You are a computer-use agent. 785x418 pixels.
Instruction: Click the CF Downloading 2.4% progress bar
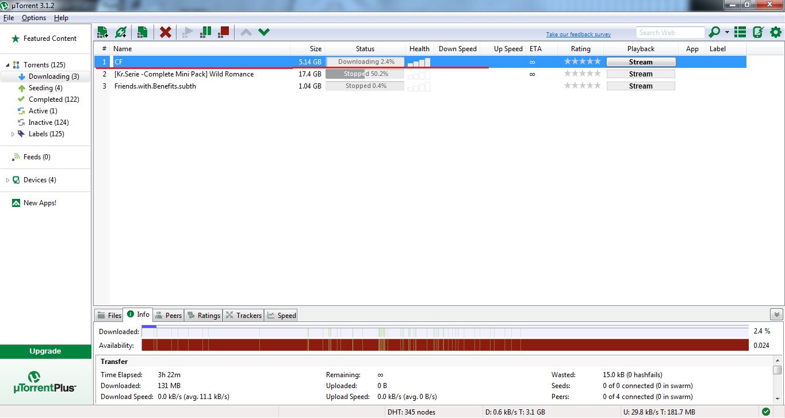click(365, 62)
